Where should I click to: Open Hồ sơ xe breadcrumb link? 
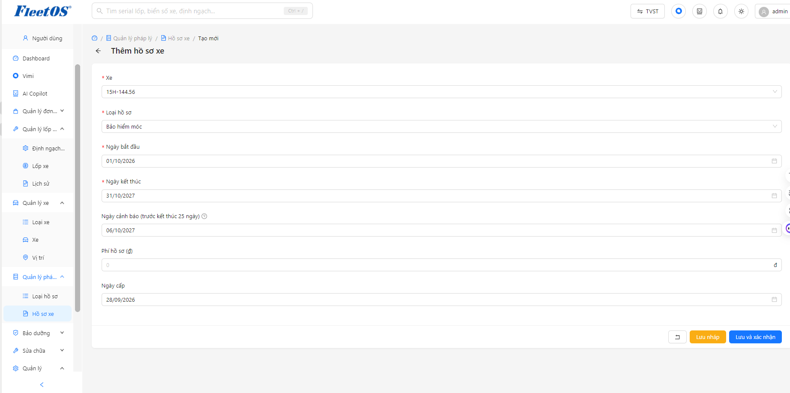175,38
